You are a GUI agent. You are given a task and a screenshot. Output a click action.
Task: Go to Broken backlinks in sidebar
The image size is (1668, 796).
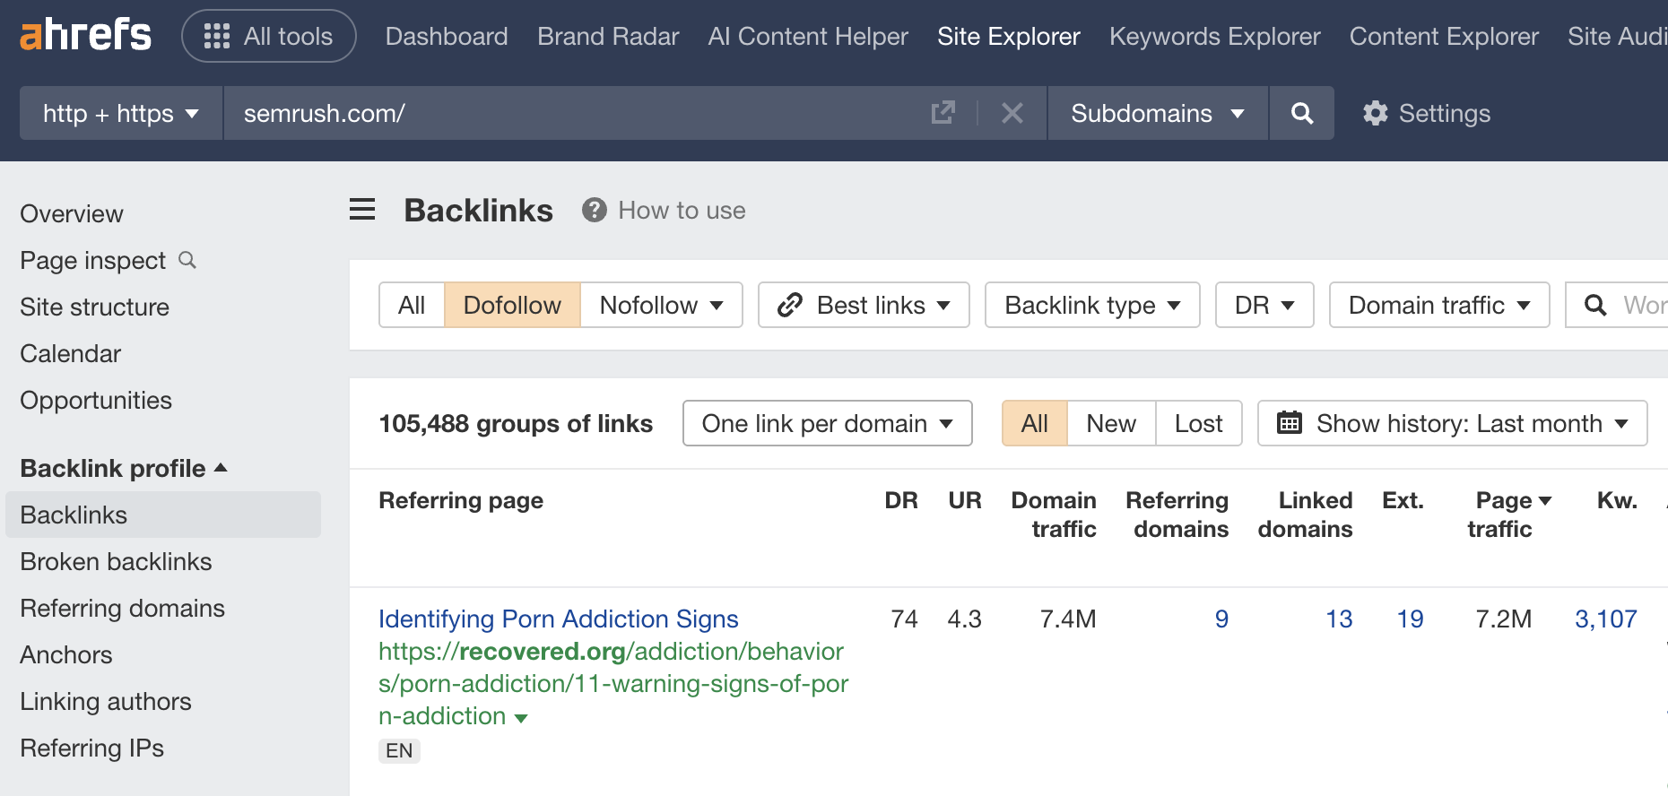(x=116, y=561)
